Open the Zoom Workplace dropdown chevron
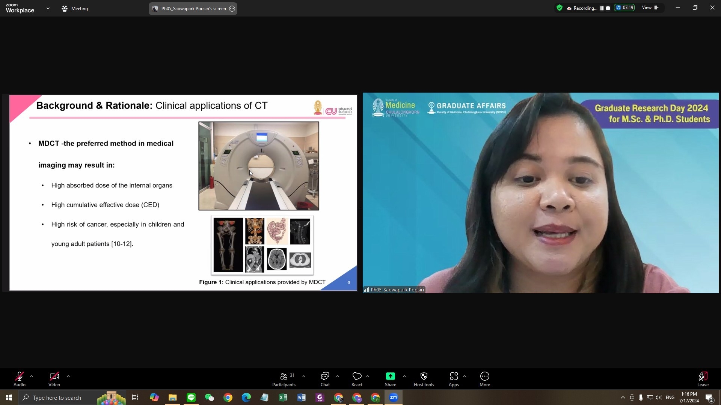The height and width of the screenshot is (405, 721). 48,8
